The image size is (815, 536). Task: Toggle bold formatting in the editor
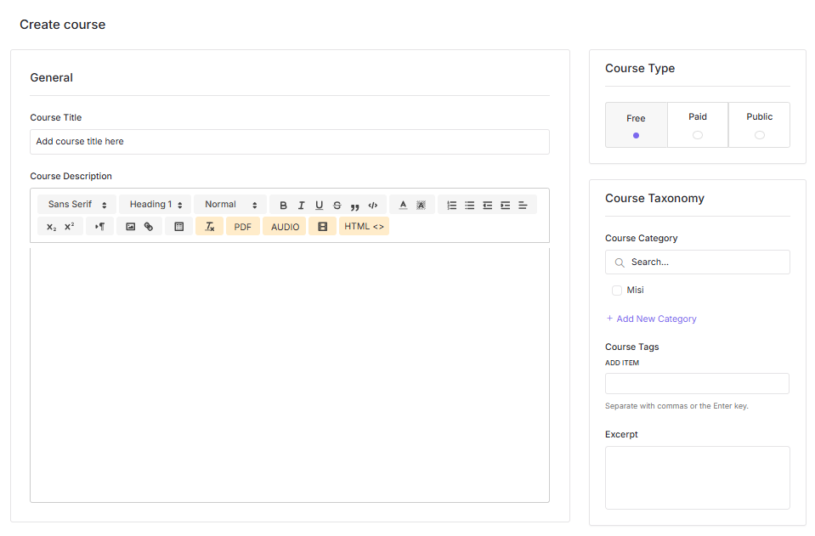(283, 206)
